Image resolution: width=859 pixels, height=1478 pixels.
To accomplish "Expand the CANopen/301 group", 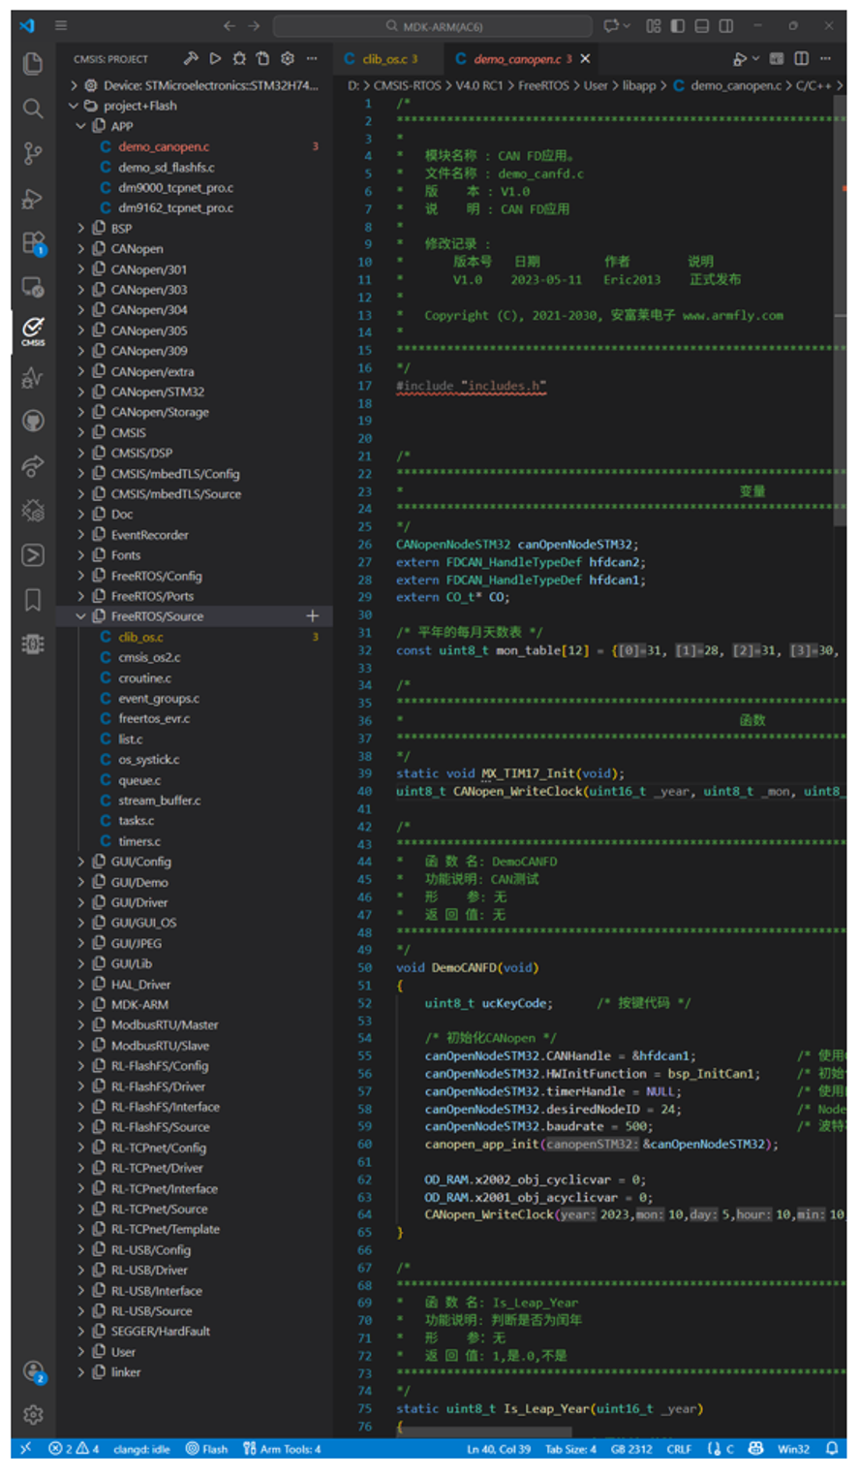I will 148,269.
